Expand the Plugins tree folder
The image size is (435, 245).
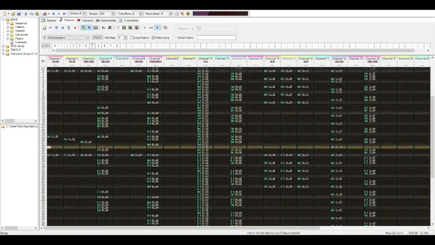[x=7, y=38]
